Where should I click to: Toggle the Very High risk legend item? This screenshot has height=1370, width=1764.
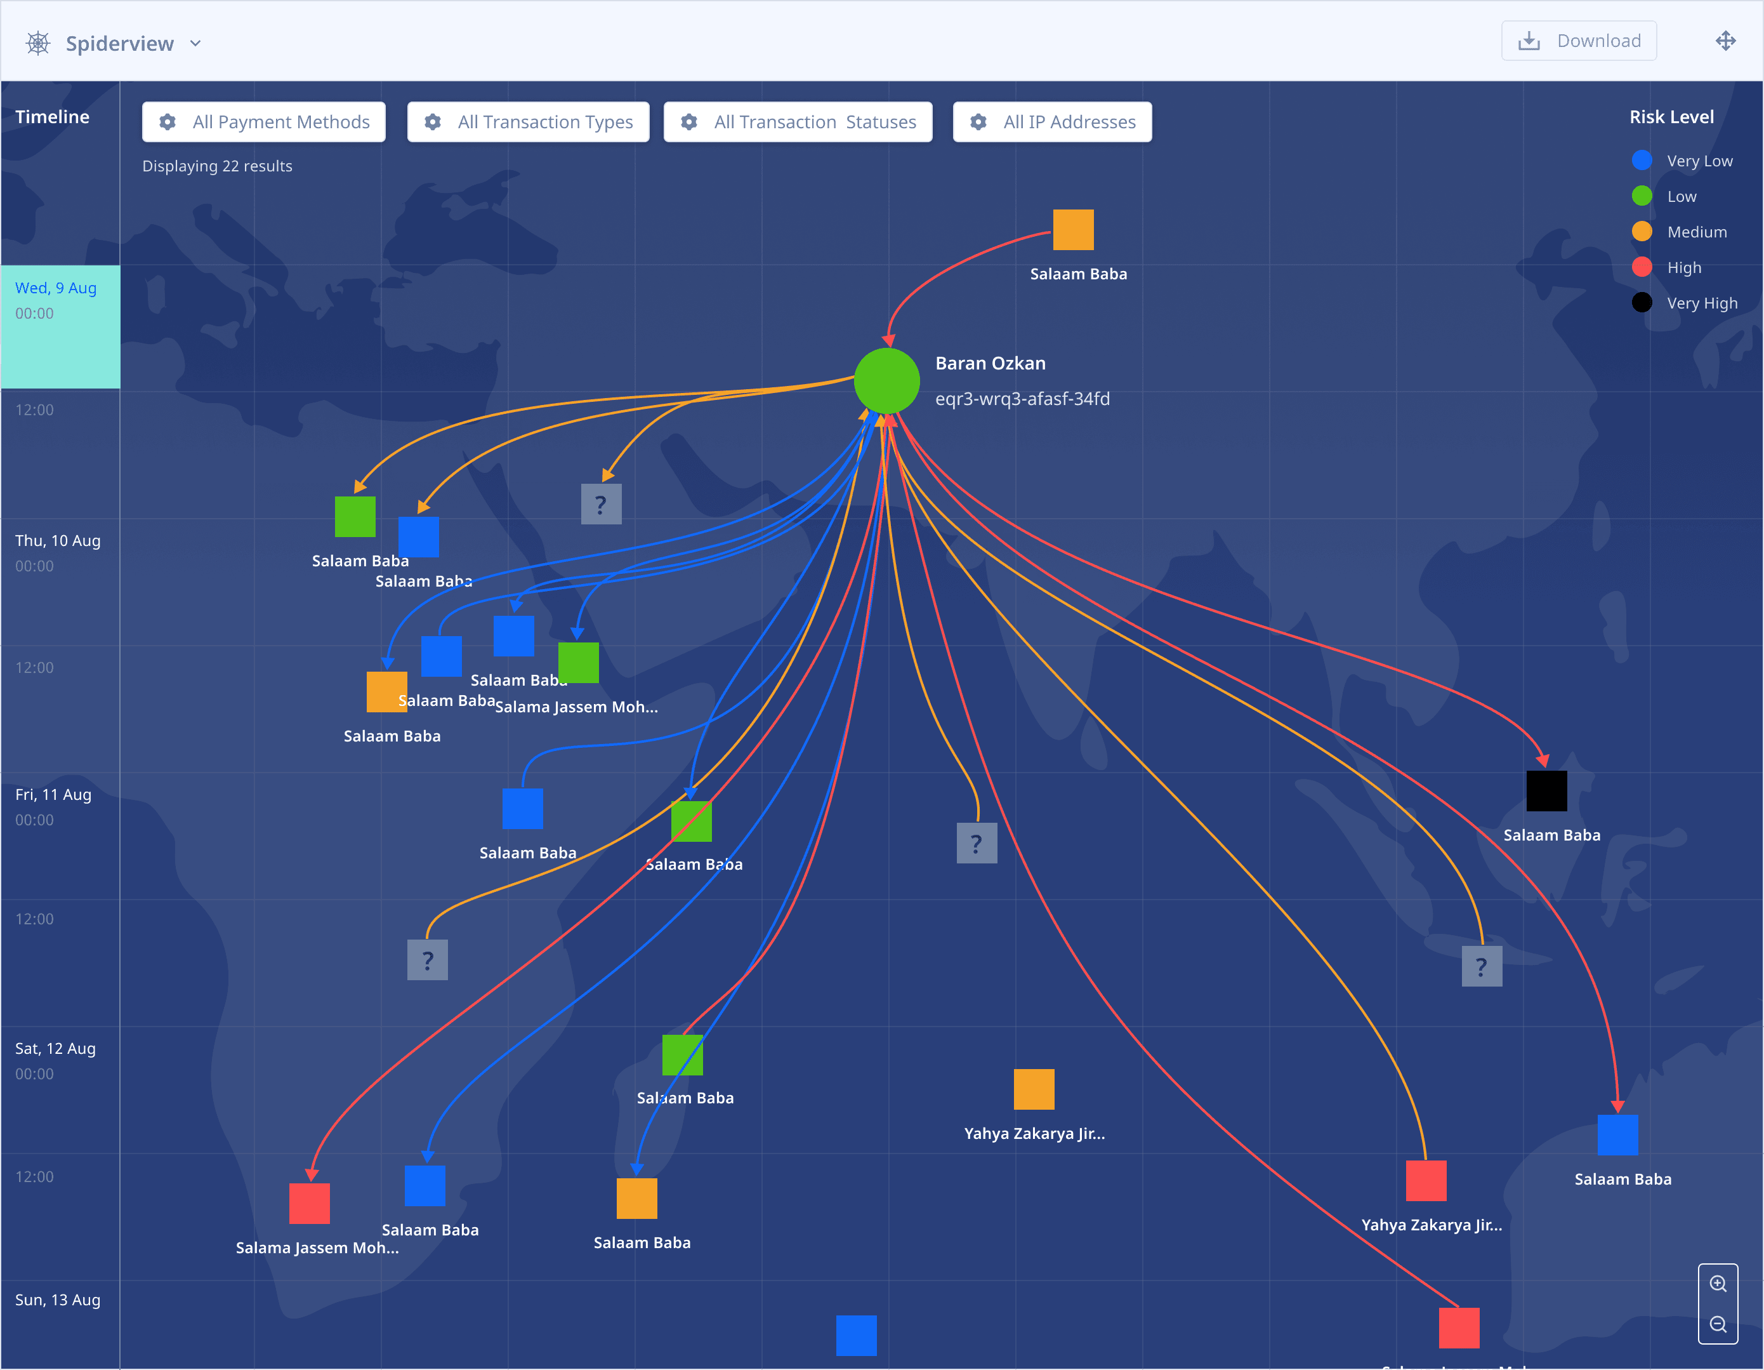pyautogui.click(x=1701, y=303)
